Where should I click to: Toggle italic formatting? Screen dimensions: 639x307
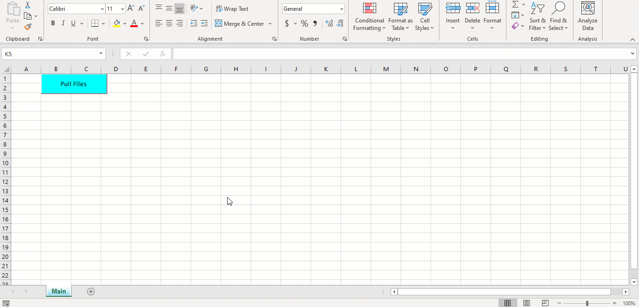tap(63, 23)
